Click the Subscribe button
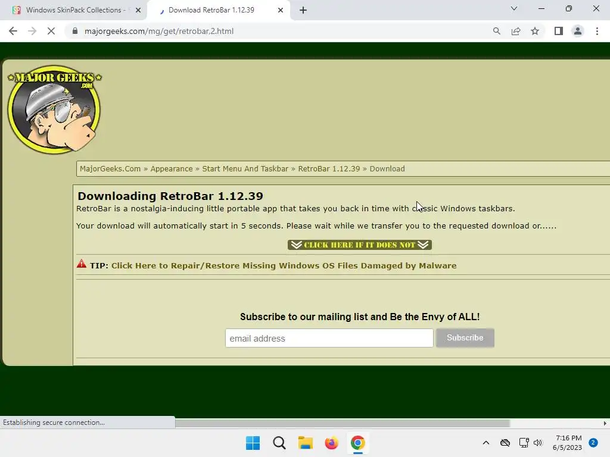The height and width of the screenshot is (457, 610). [x=465, y=338]
